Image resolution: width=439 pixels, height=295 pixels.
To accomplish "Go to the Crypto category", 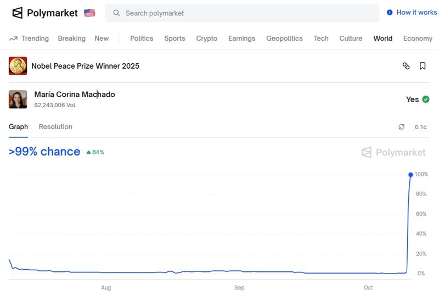I will 207,38.
